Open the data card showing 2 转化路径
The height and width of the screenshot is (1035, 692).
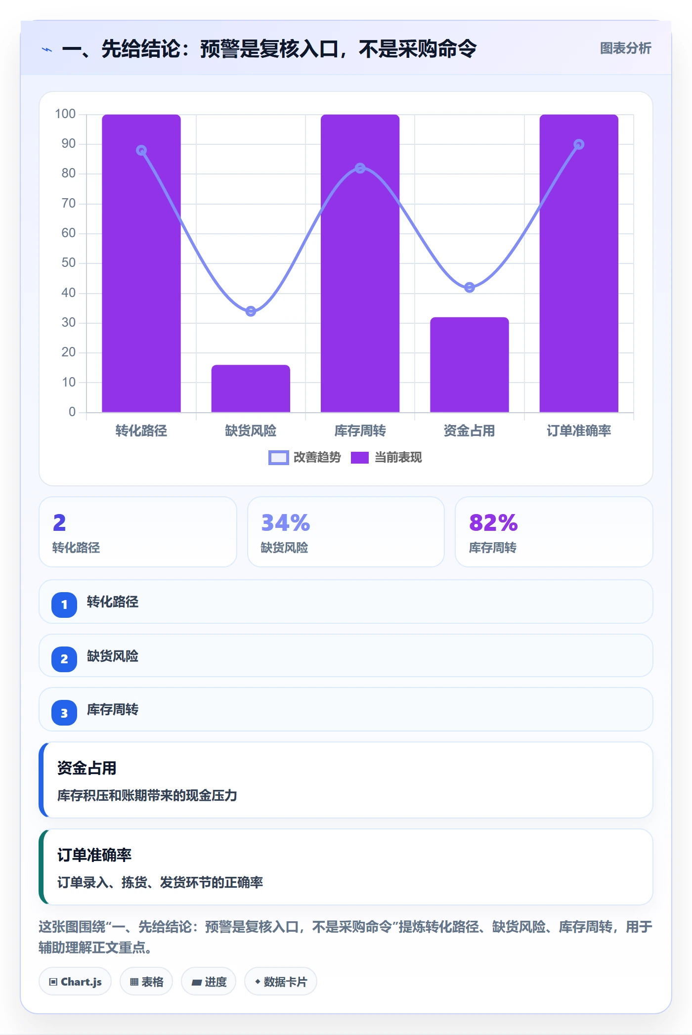(138, 532)
